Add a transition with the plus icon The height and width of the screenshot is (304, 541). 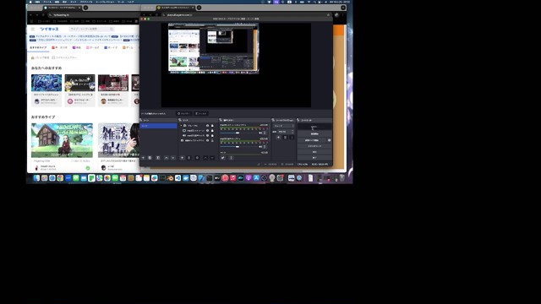278,137
